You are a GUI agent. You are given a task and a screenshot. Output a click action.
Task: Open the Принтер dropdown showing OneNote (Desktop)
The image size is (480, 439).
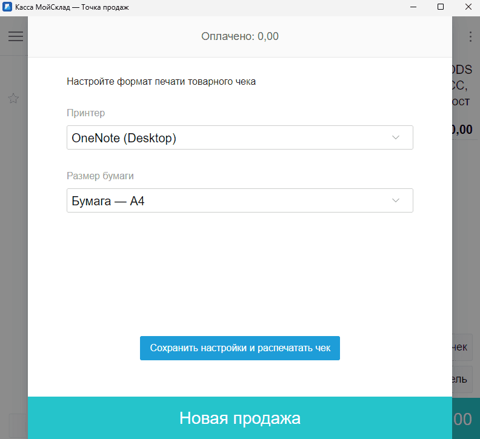coord(239,137)
